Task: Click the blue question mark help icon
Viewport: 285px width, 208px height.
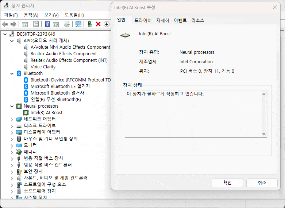Action: pos(47,24)
